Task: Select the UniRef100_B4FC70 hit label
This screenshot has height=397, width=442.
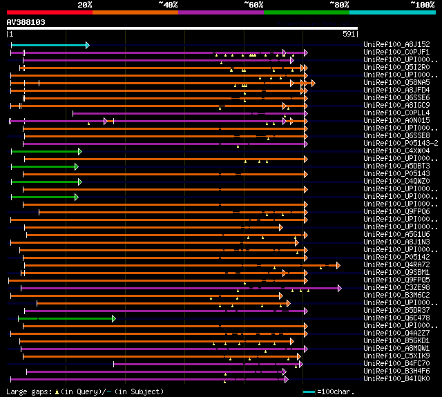Action: [x=396, y=364]
